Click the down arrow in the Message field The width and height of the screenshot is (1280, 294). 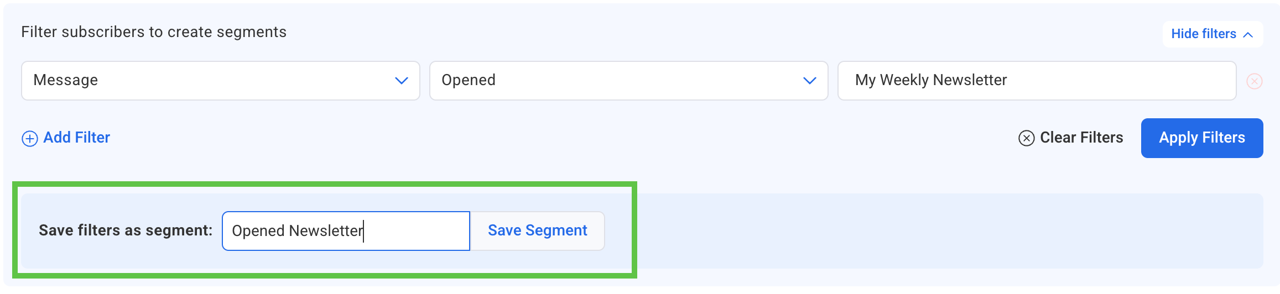tap(402, 81)
